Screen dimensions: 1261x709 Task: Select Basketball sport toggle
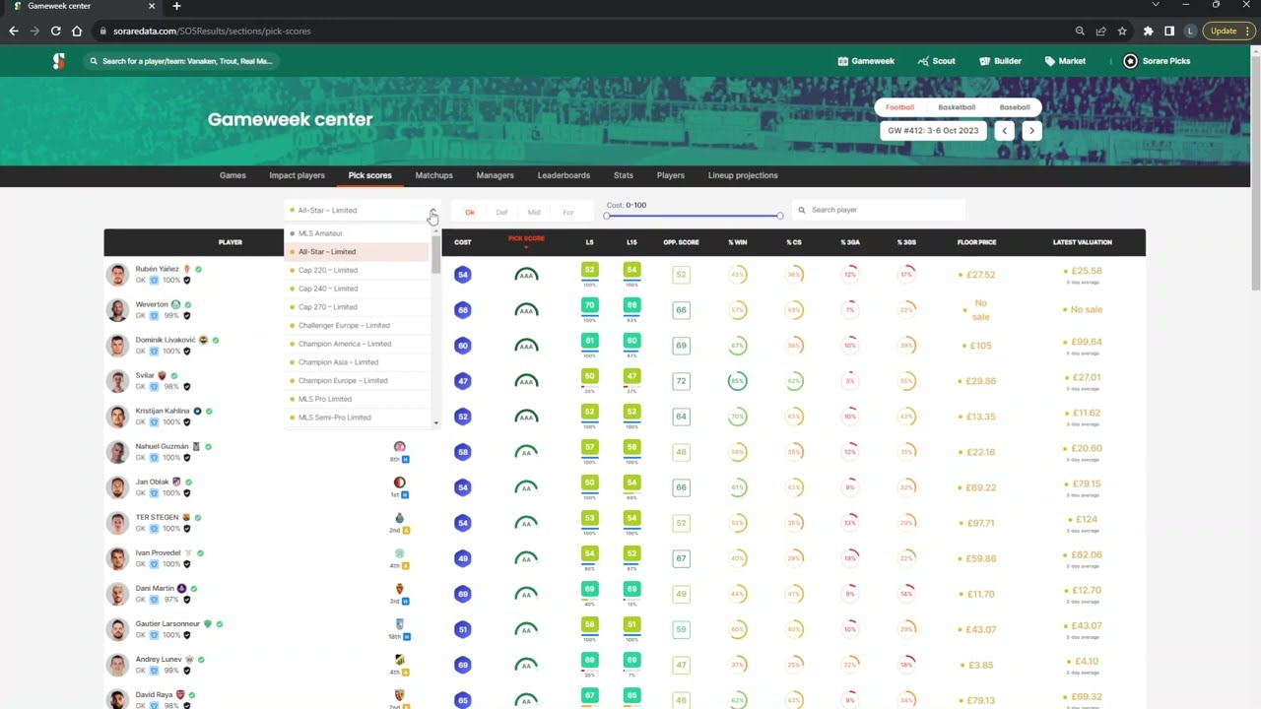[x=957, y=107]
